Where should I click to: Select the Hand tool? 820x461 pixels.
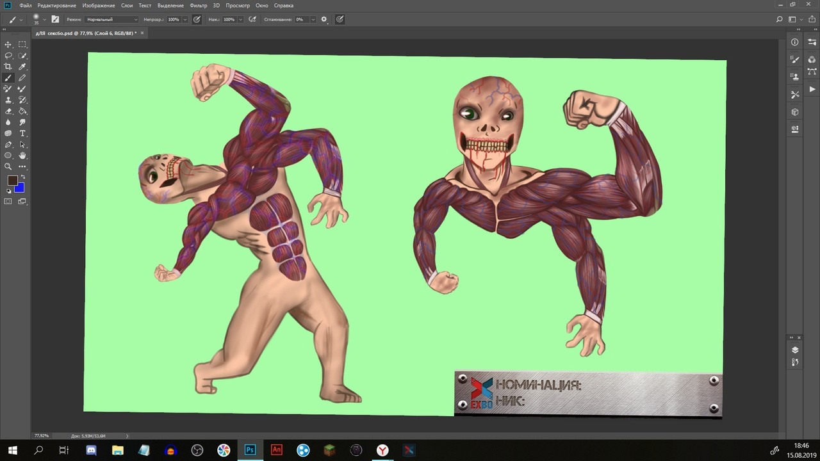tap(22, 156)
